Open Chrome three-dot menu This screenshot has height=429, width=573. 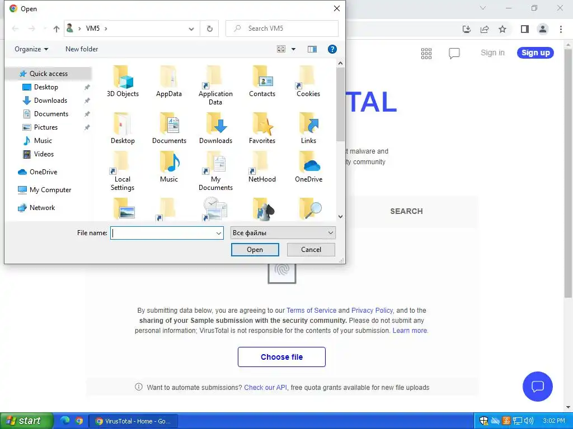click(561, 29)
